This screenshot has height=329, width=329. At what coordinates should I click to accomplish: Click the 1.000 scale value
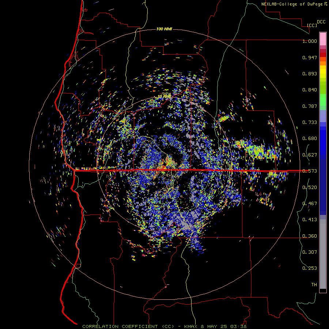tap(310, 41)
